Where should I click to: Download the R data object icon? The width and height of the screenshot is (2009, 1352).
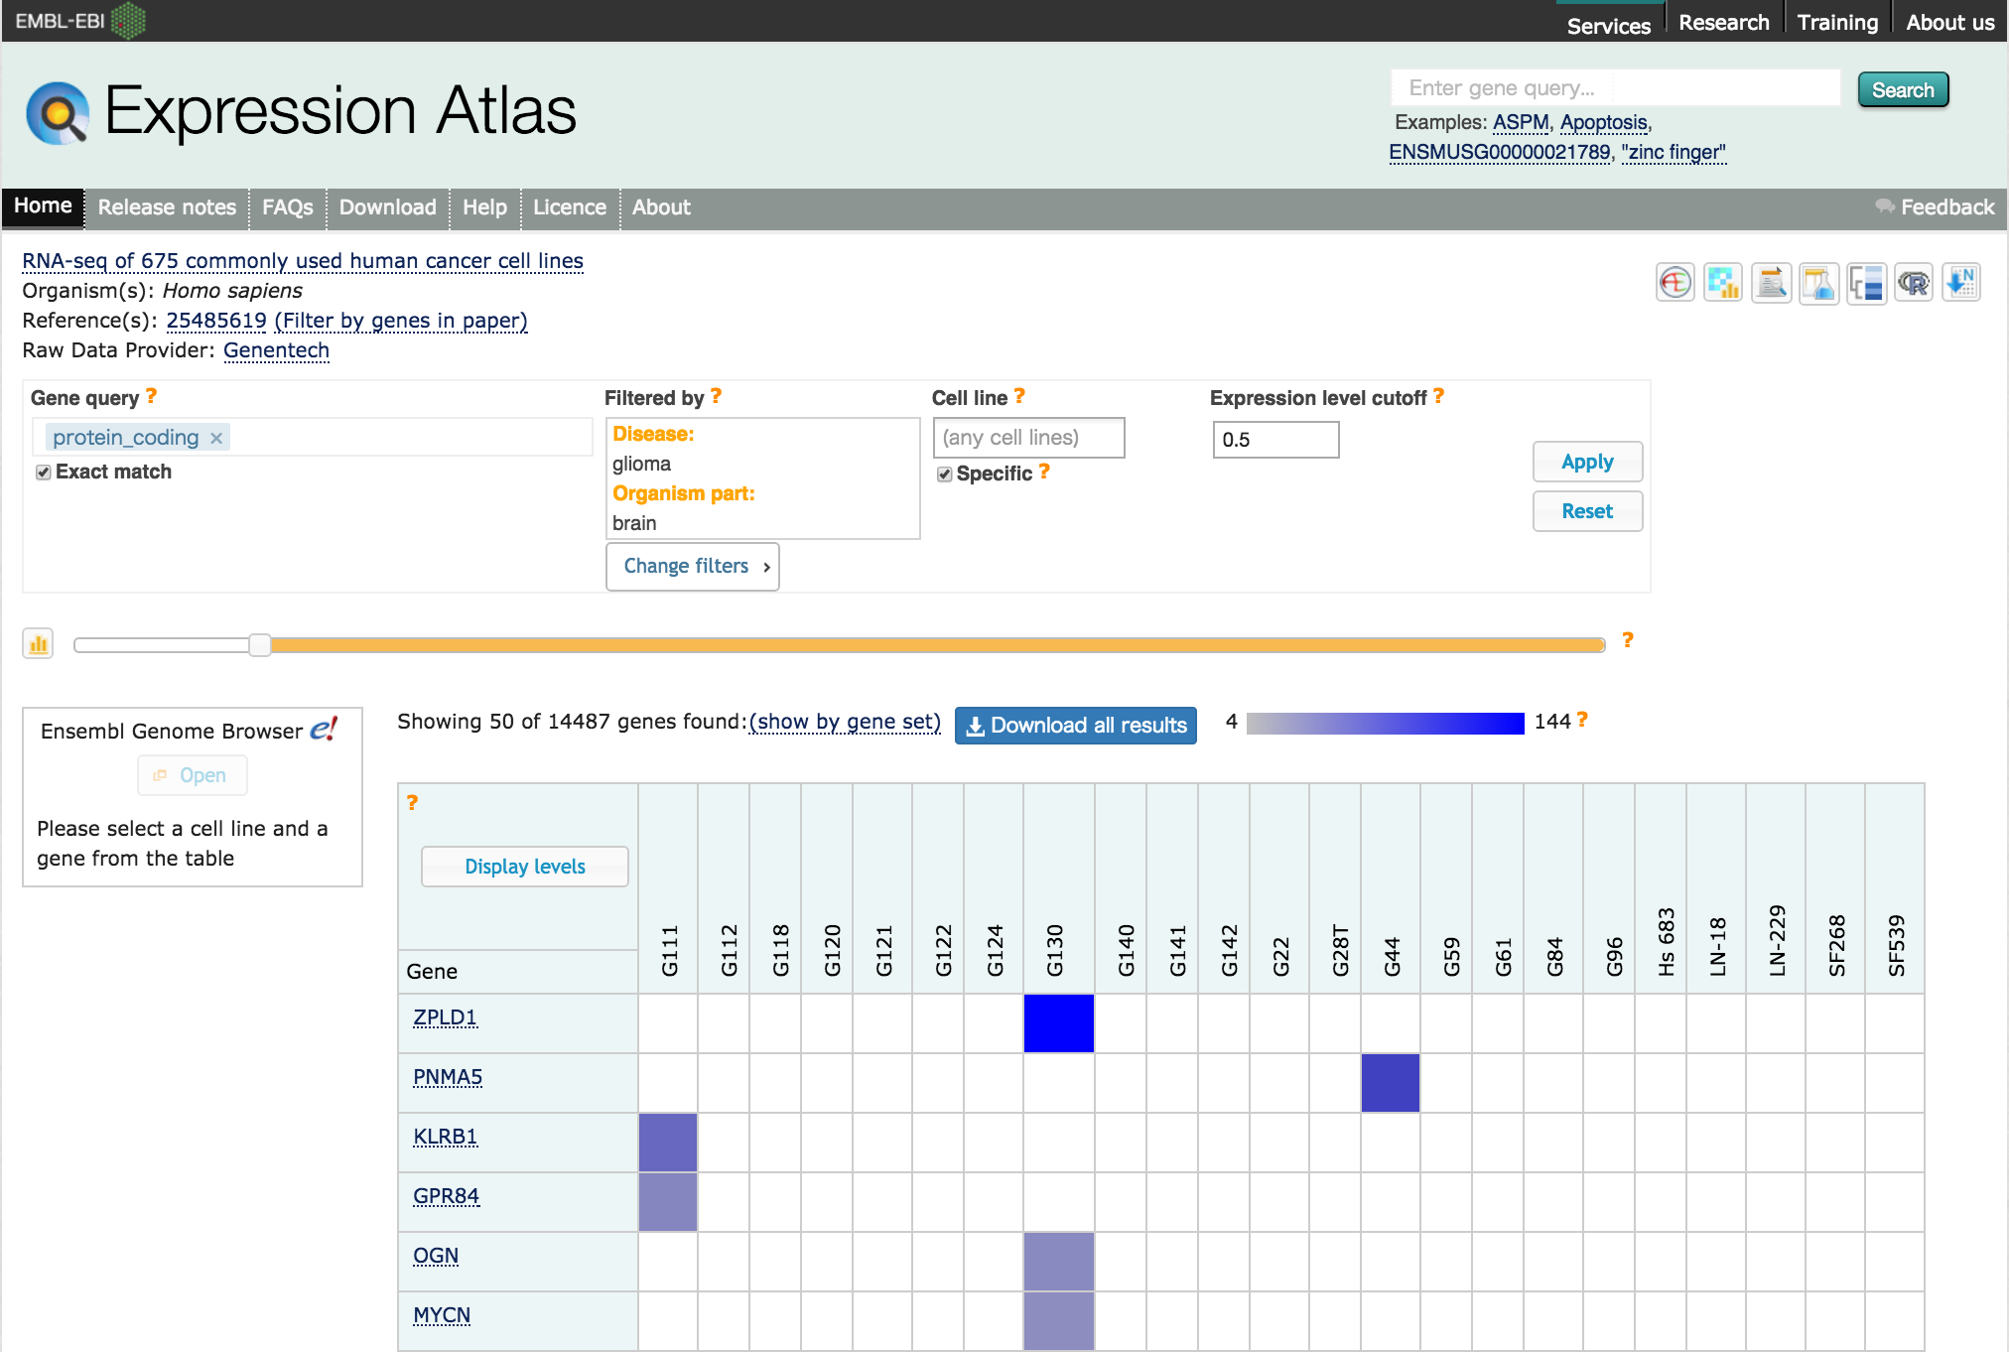tap(1914, 283)
